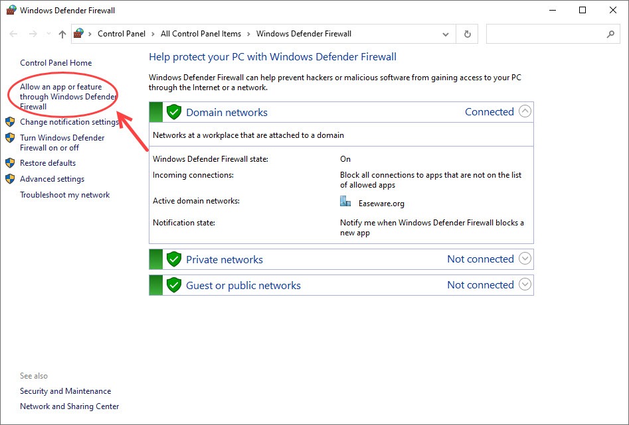Click the Back arrow navigation button

[x=15, y=34]
